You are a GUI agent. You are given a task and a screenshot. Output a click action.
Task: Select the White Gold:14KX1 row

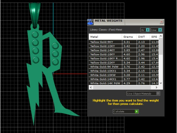coord(124,79)
